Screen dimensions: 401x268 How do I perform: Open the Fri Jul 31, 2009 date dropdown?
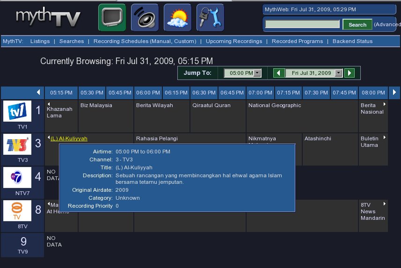click(314, 73)
